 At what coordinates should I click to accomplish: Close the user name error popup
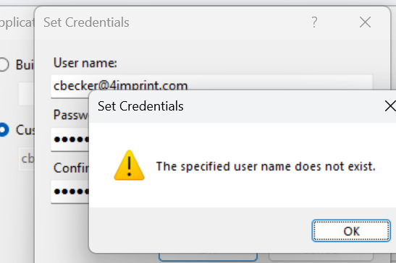coord(390,106)
